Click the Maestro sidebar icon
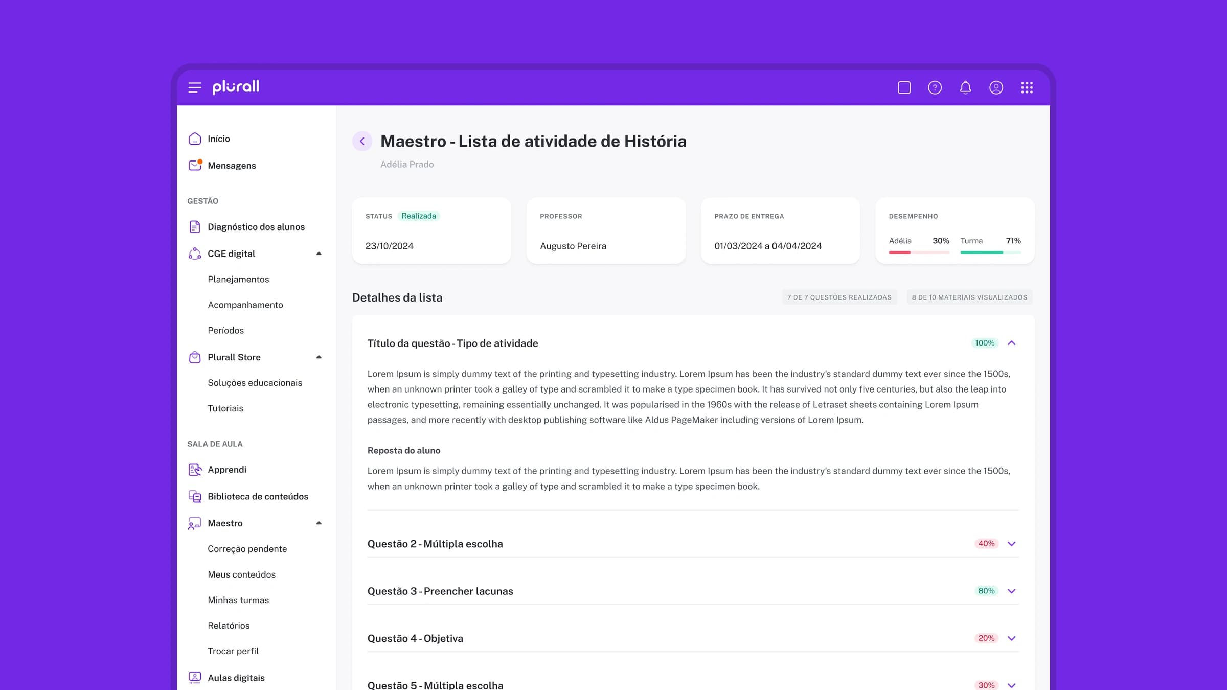 click(x=195, y=523)
